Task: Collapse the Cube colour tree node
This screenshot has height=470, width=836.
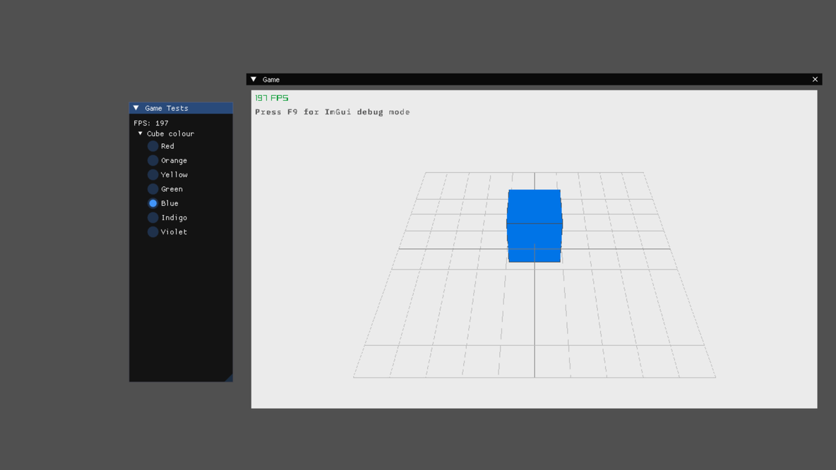Action: tap(141, 133)
